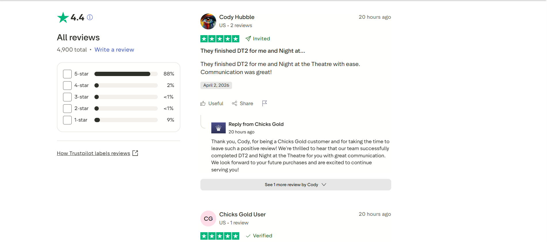Open Cody Hubble's profile avatar
This screenshot has height=242, width=547.
(208, 21)
